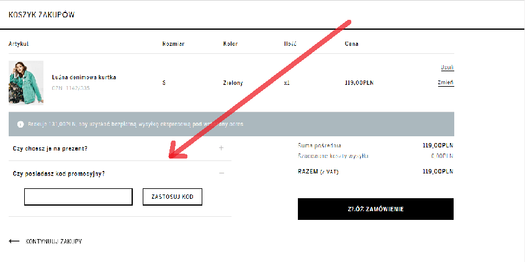525x262 pixels.
Task: Focus the promo code input field
Action: coord(78,197)
